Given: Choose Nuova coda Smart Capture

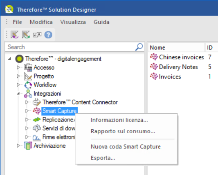Looking at the screenshot, I should (x=126, y=147).
